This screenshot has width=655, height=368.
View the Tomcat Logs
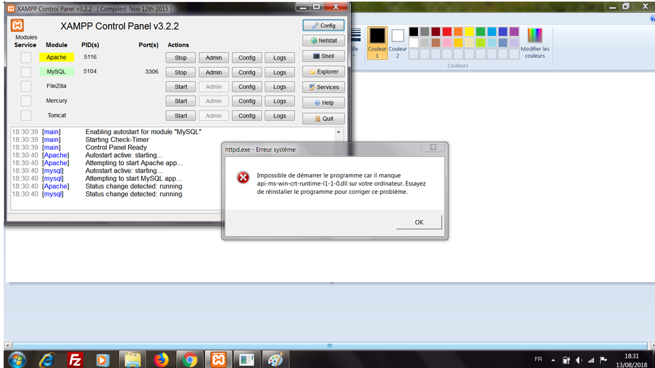(280, 116)
